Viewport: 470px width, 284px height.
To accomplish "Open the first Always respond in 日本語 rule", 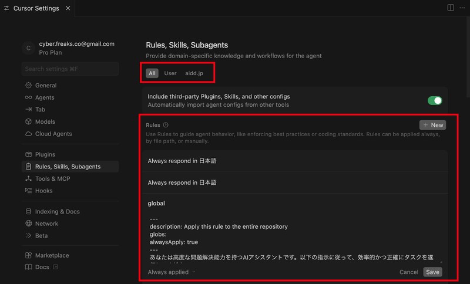I will point(295,161).
